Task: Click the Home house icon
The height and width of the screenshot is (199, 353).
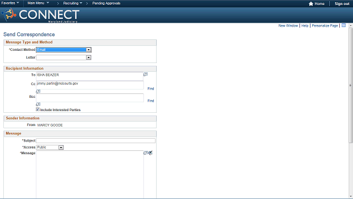Action: [x=311, y=4]
